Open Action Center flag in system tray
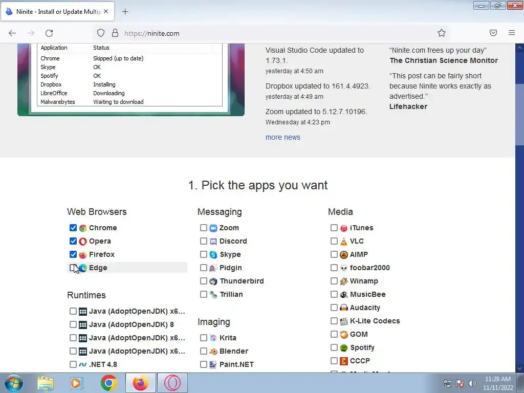The width and height of the screenshot is (524, 393). pos(460,383)
